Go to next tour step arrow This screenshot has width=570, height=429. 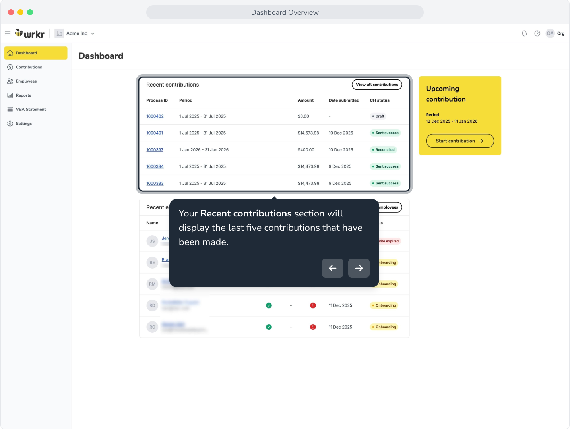(359, 268)
